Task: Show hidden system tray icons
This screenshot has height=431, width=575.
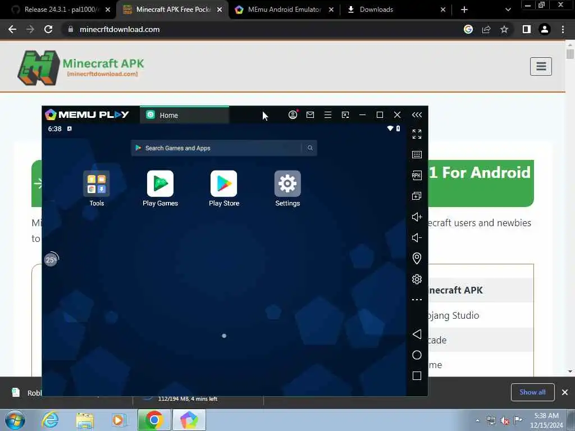Action: click(x=477, y=421)
